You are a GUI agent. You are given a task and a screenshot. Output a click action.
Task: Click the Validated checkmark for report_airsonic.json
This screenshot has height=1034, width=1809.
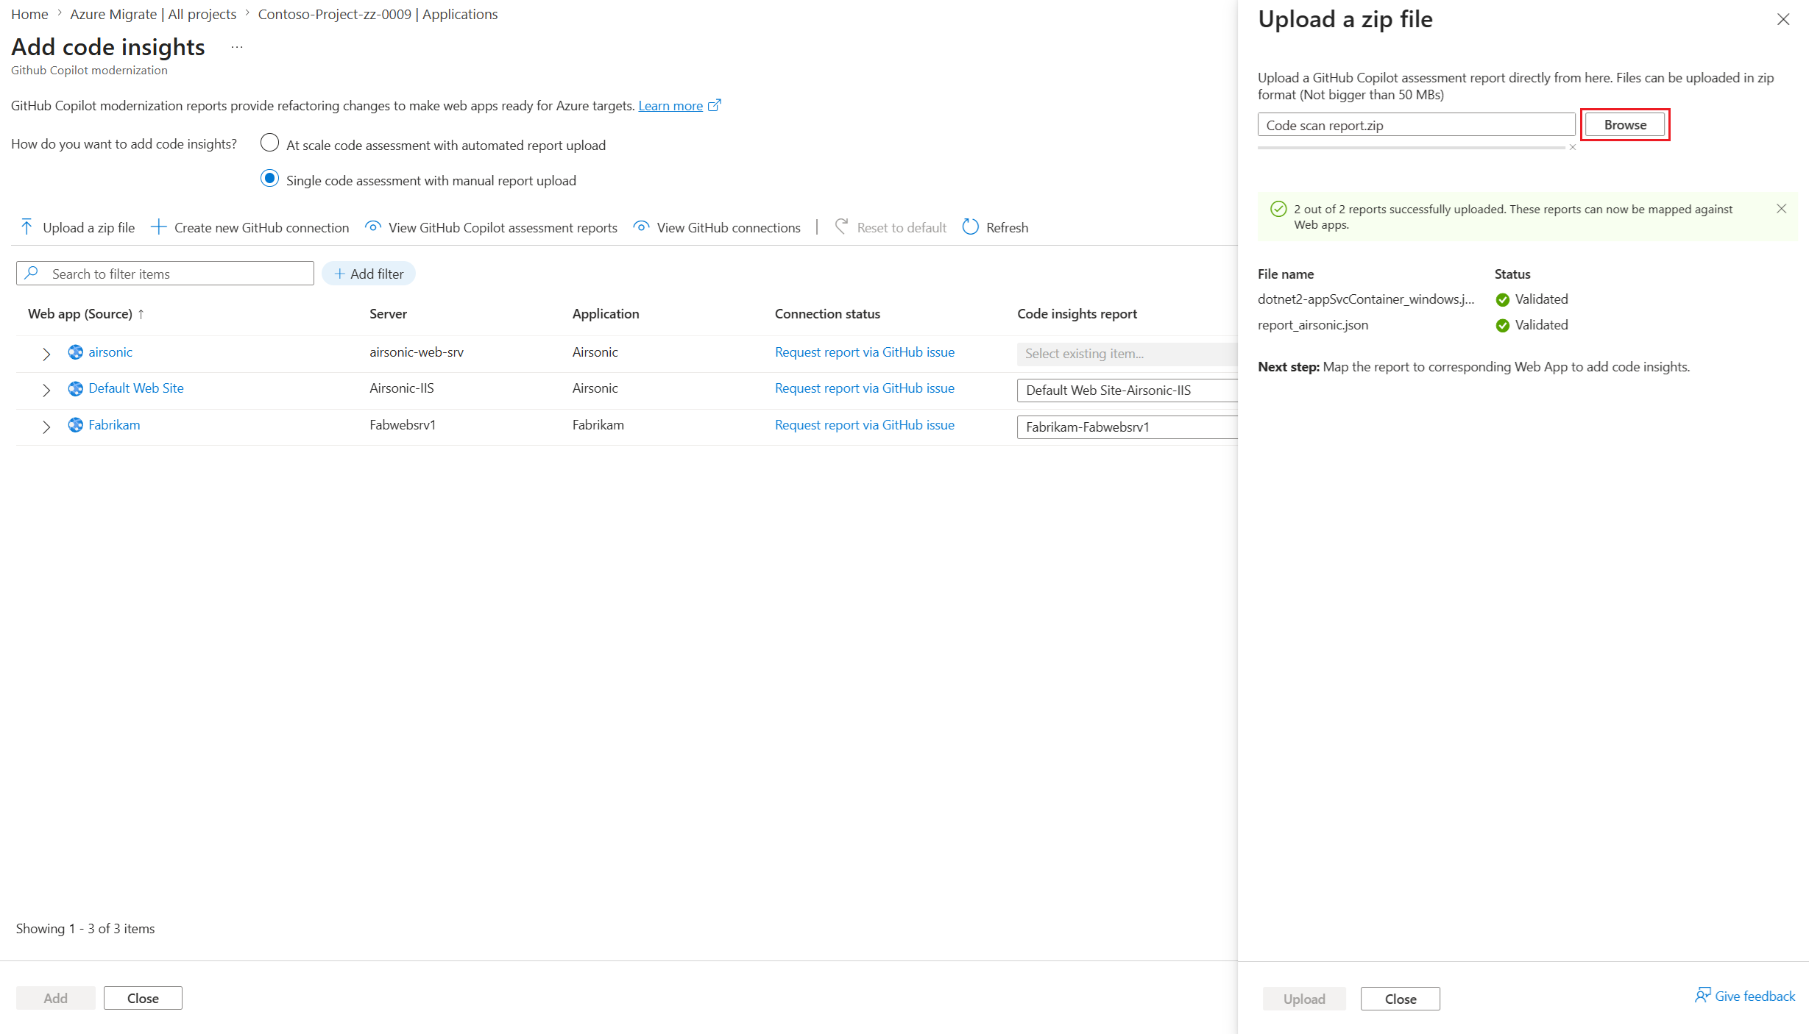click(x=1502, y=326)
